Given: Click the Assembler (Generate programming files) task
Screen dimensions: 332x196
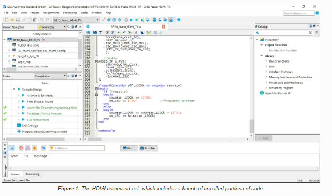Looking at the screenshot, I should (52, 108).
